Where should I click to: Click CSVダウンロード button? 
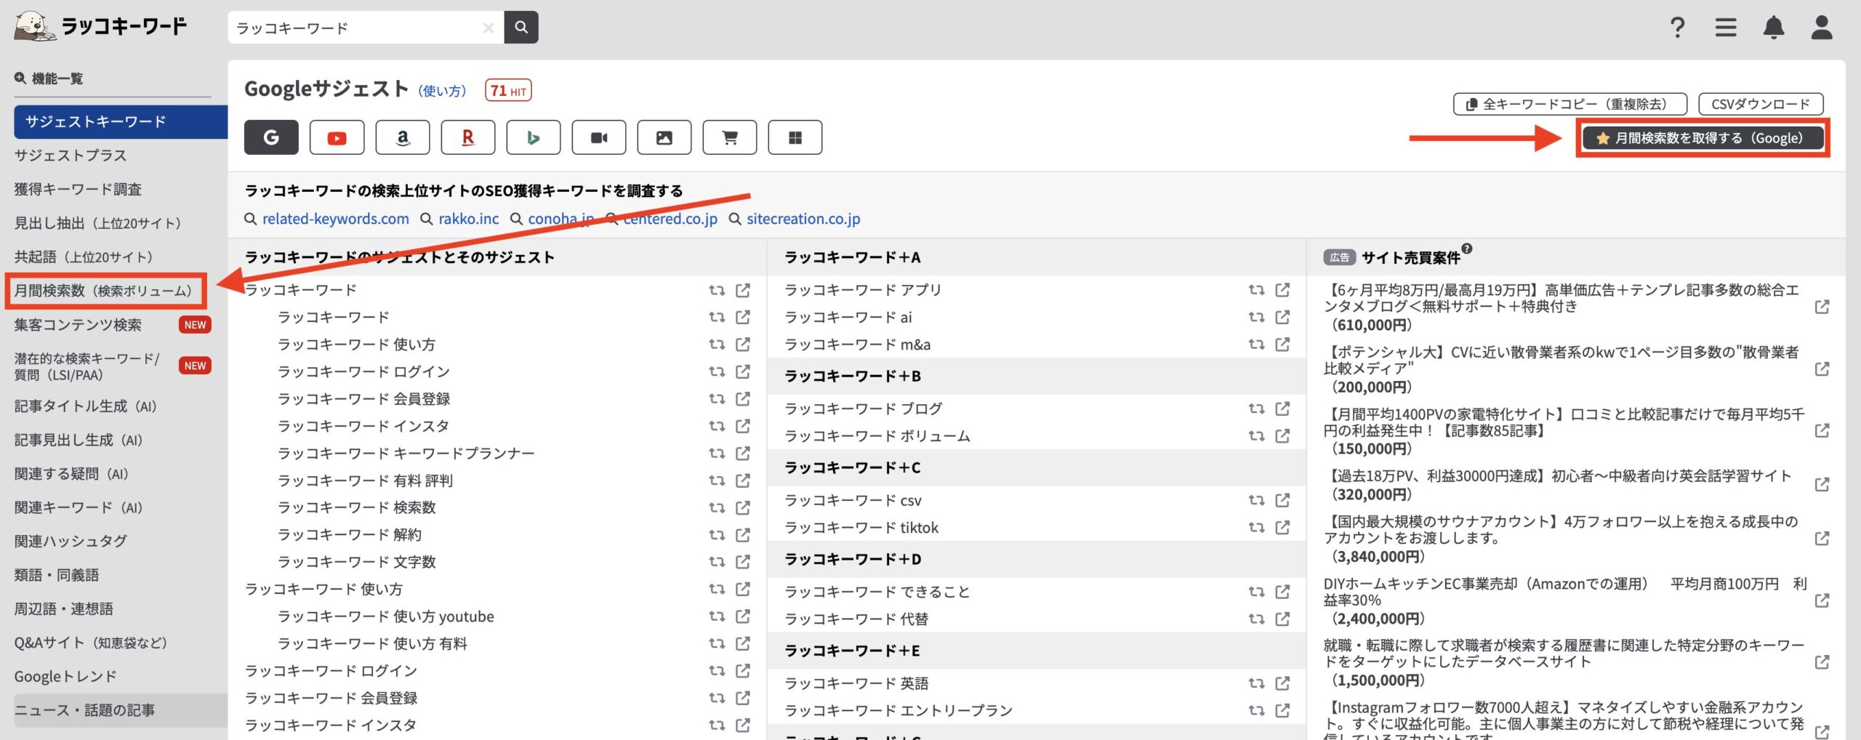tap(1761, 104)
